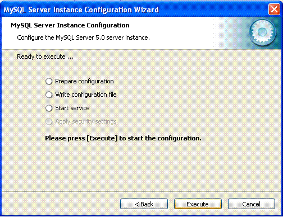The height and width of the screenshot is (217, 283).
Task: Start the configuration with the Execute button
Action: (x=198, y=204)
